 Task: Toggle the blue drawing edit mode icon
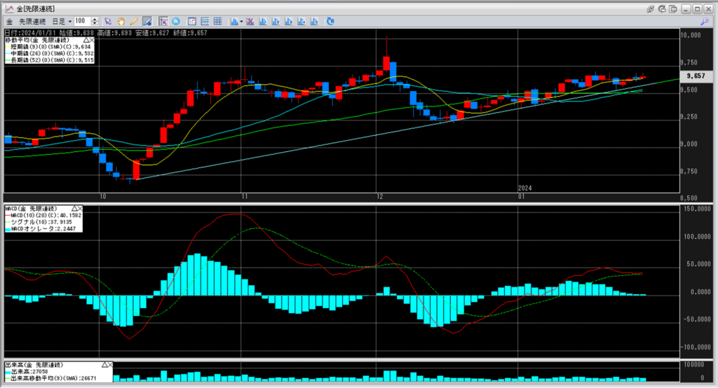[x=147, y=21]
